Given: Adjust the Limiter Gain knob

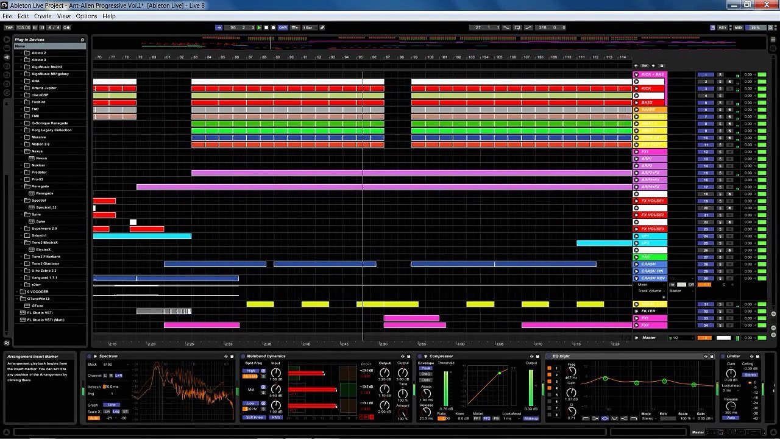Looking at the screenshot, I should (x=731, y=373).
